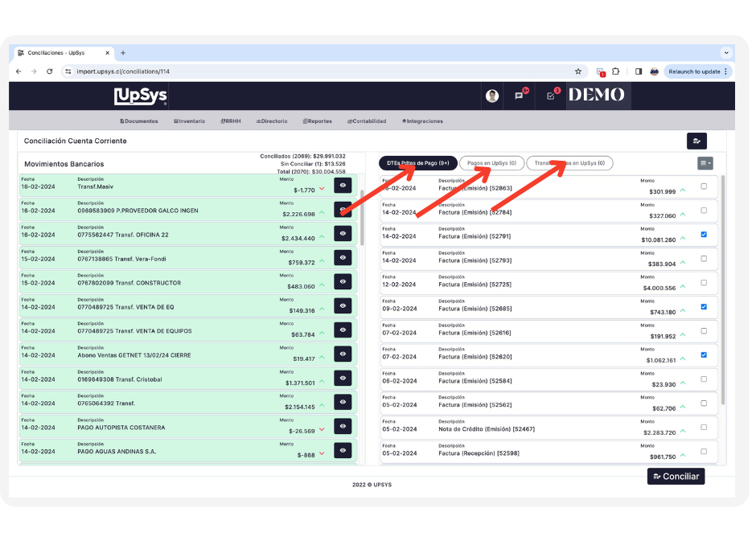Open the tasks checklist icon in header

point(551,96)
